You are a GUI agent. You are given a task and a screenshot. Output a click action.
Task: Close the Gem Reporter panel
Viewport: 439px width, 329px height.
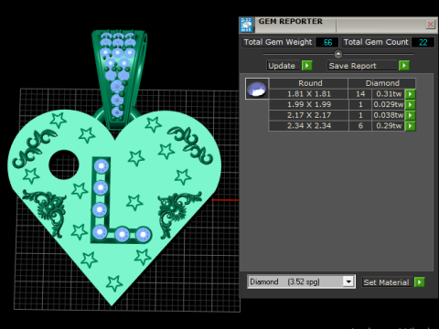[430, 25]
